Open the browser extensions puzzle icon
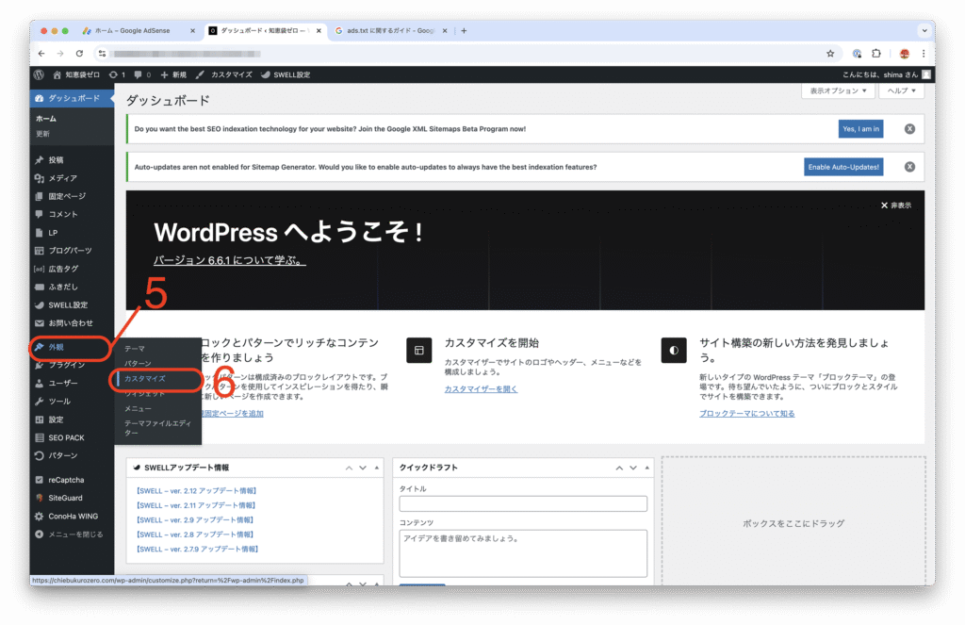Image resolution: width=965 pixels, height=625 pixels. click(876, 54)
